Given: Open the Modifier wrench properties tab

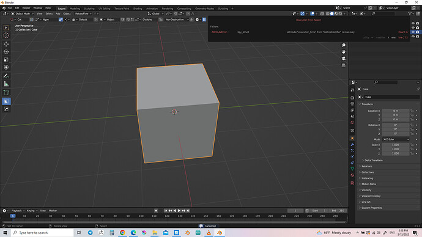Looking at the screenshot, I should 352,144.
